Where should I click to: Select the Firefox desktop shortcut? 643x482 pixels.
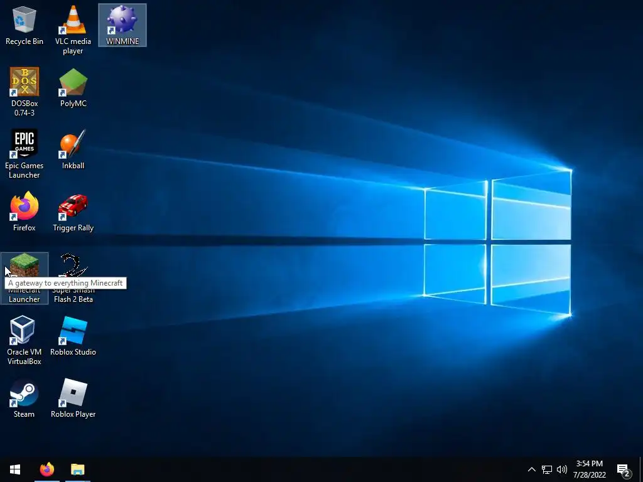[24, 212]
